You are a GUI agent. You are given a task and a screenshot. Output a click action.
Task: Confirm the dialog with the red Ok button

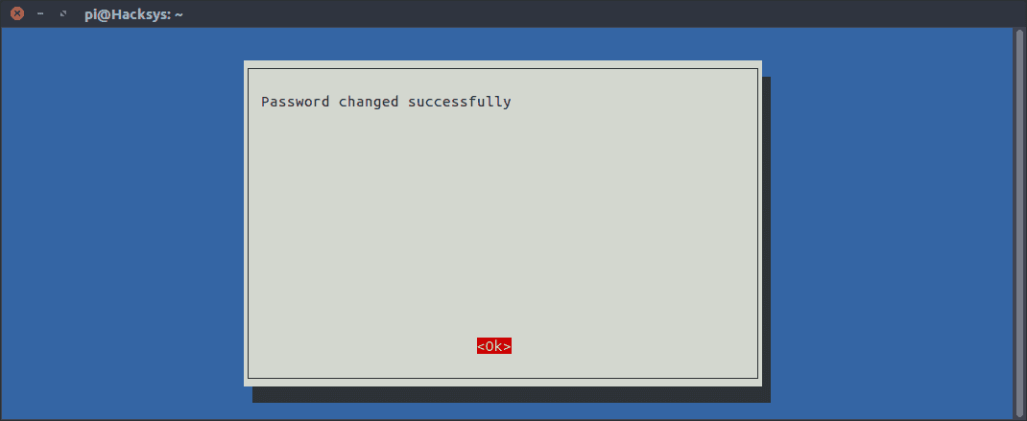(494, 345)
